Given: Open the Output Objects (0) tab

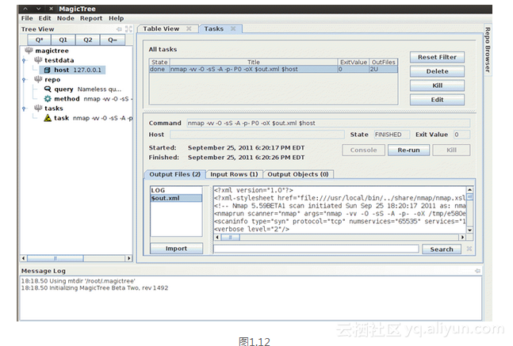Looking at the screenshot, I should tap(297, 174).
